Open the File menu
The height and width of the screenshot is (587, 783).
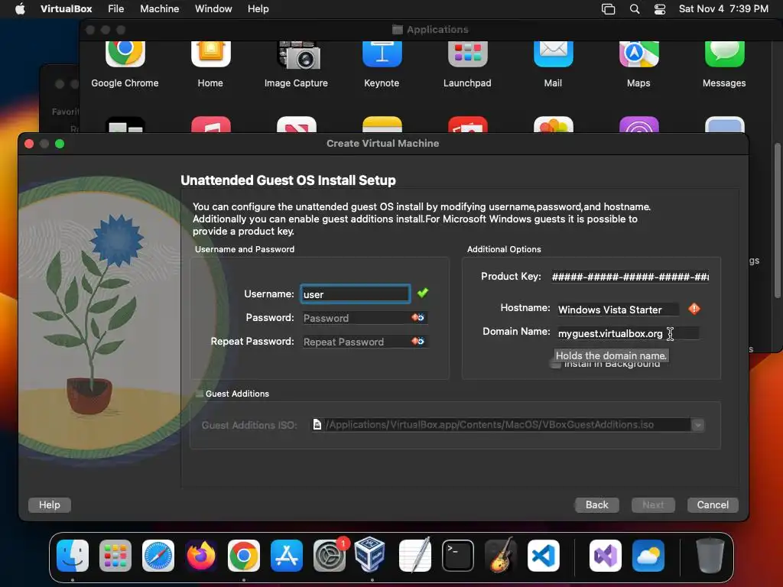(x=116, y=9)
